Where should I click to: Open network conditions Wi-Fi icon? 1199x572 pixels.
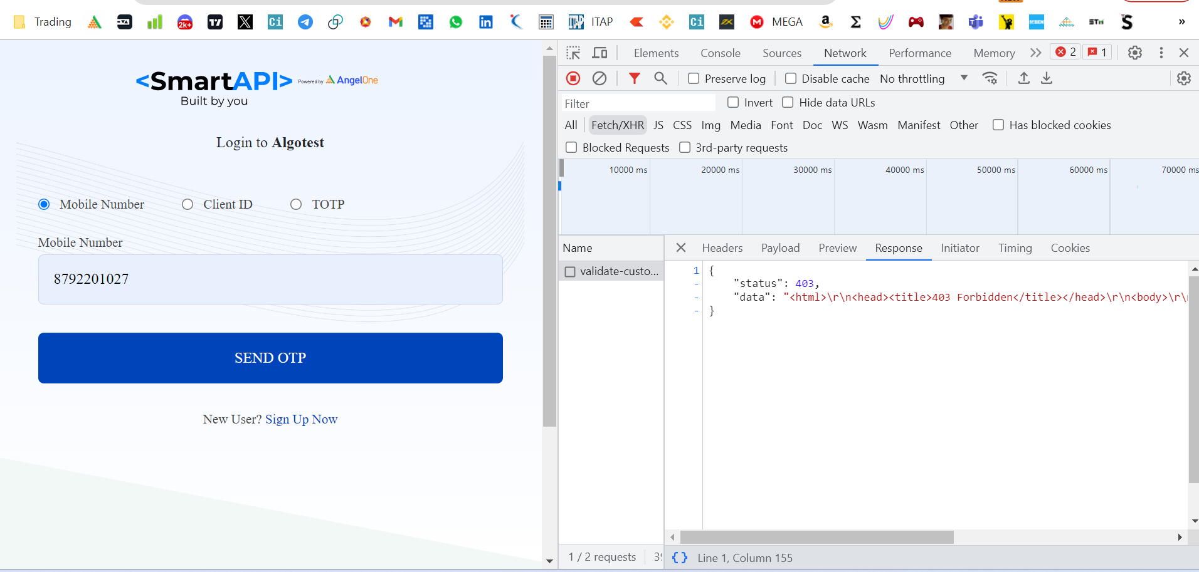click(990, 78)
